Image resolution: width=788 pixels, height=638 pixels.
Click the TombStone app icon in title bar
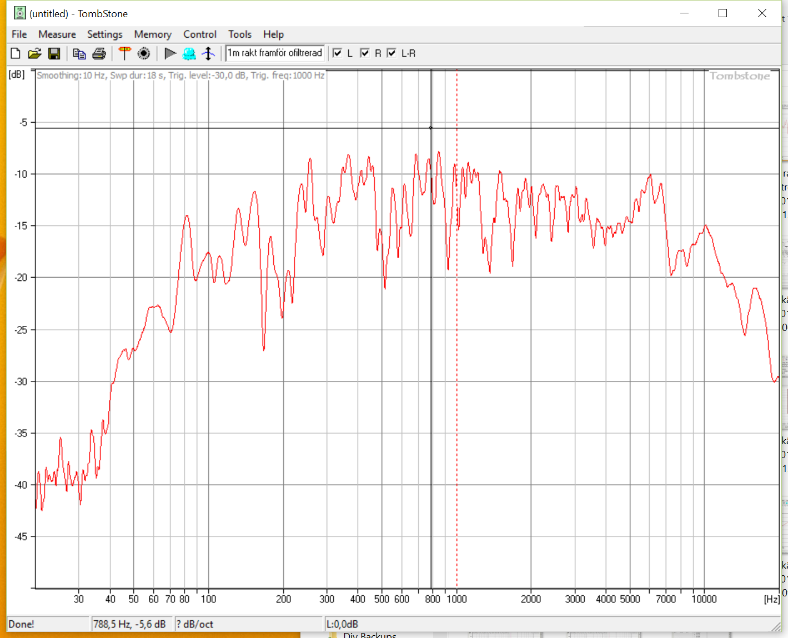[x=19, y=13]
